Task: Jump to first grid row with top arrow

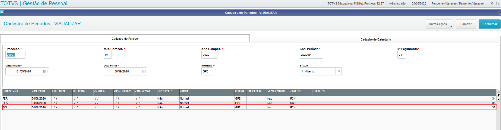Action: pos(498,91)
